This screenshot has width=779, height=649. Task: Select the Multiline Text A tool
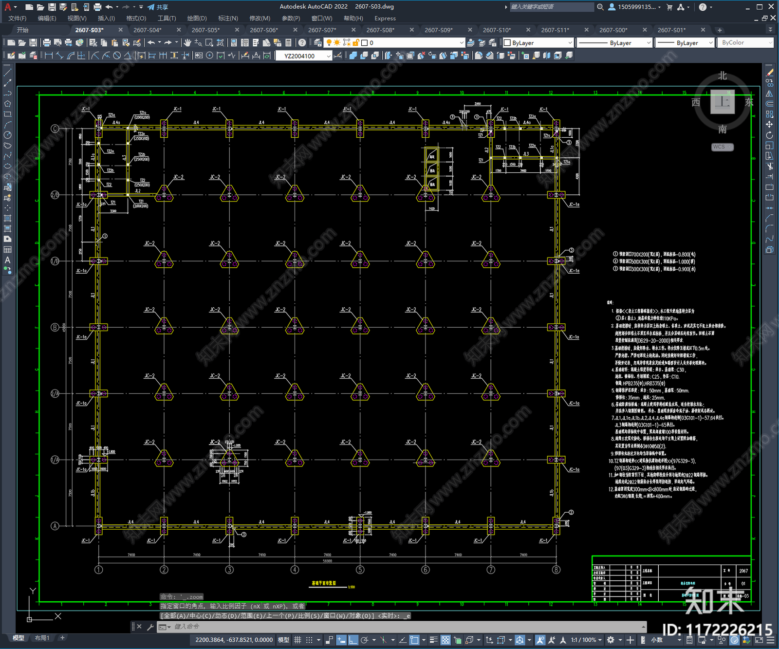(x=7, y=260)
